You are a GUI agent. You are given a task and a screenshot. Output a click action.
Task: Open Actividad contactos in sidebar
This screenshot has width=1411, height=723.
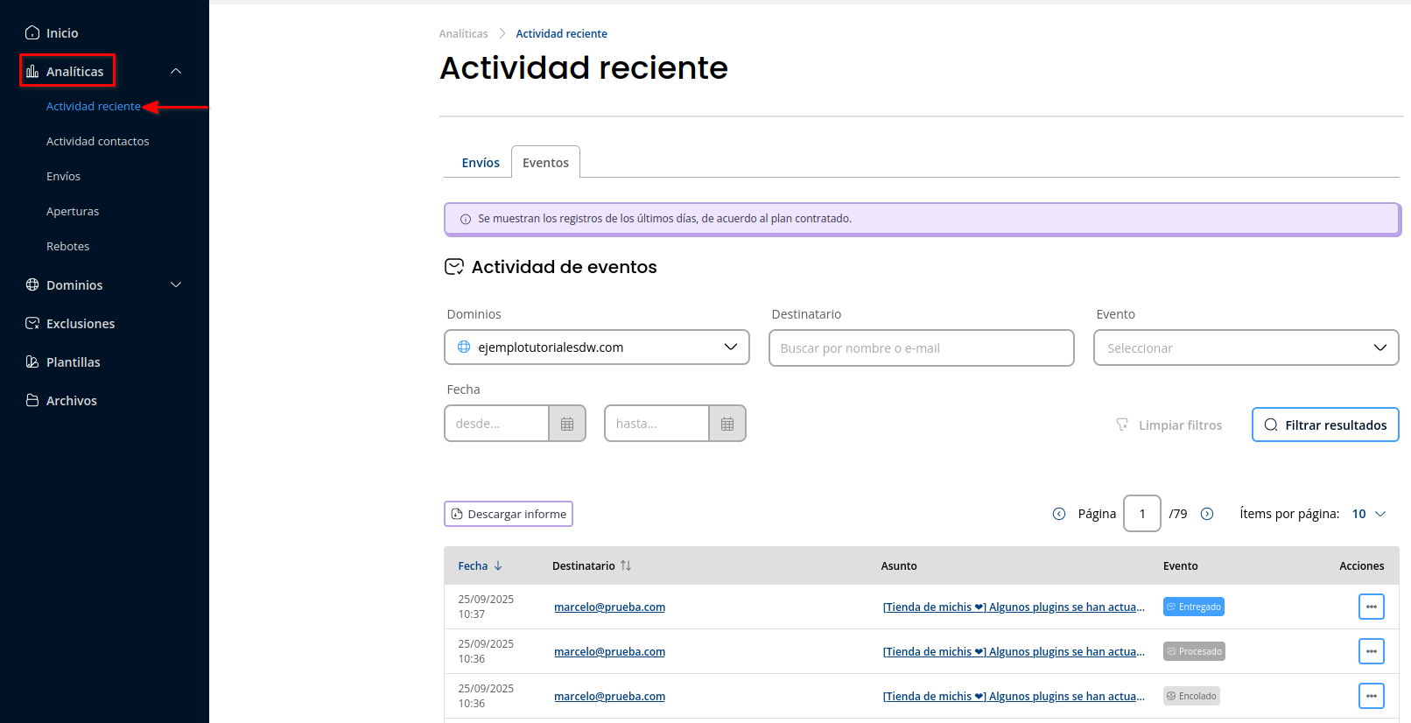[x=97, y=142]
